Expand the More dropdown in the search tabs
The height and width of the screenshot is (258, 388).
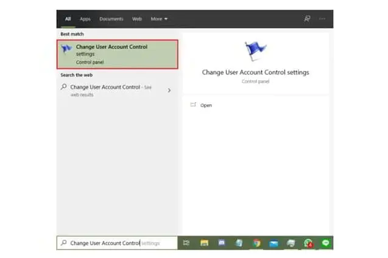tap(159, 19)
